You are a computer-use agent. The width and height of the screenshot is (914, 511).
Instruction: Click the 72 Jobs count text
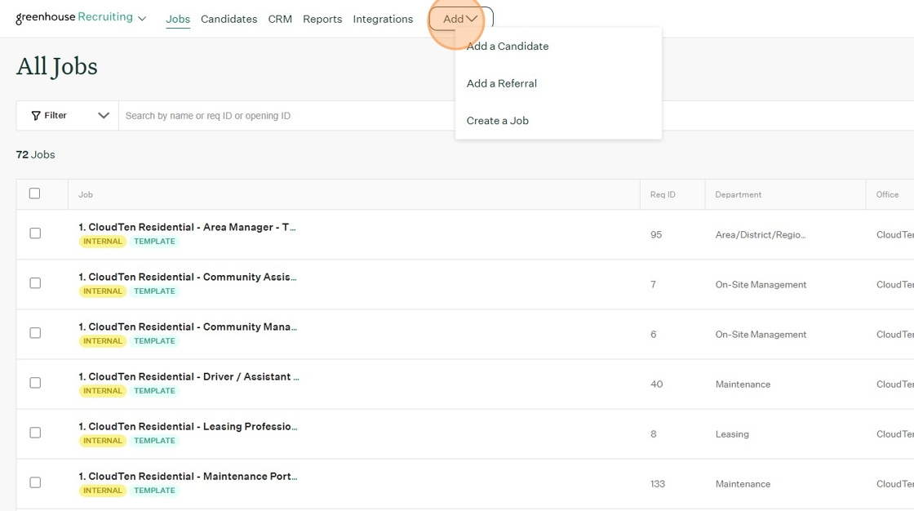(x=36, y=154)
